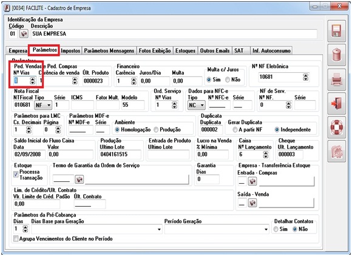Click the Descrição field SUA EMPRESA
The width and height of the screenshot is (352, 256).
pyautogui.click(x=174, y=34)
